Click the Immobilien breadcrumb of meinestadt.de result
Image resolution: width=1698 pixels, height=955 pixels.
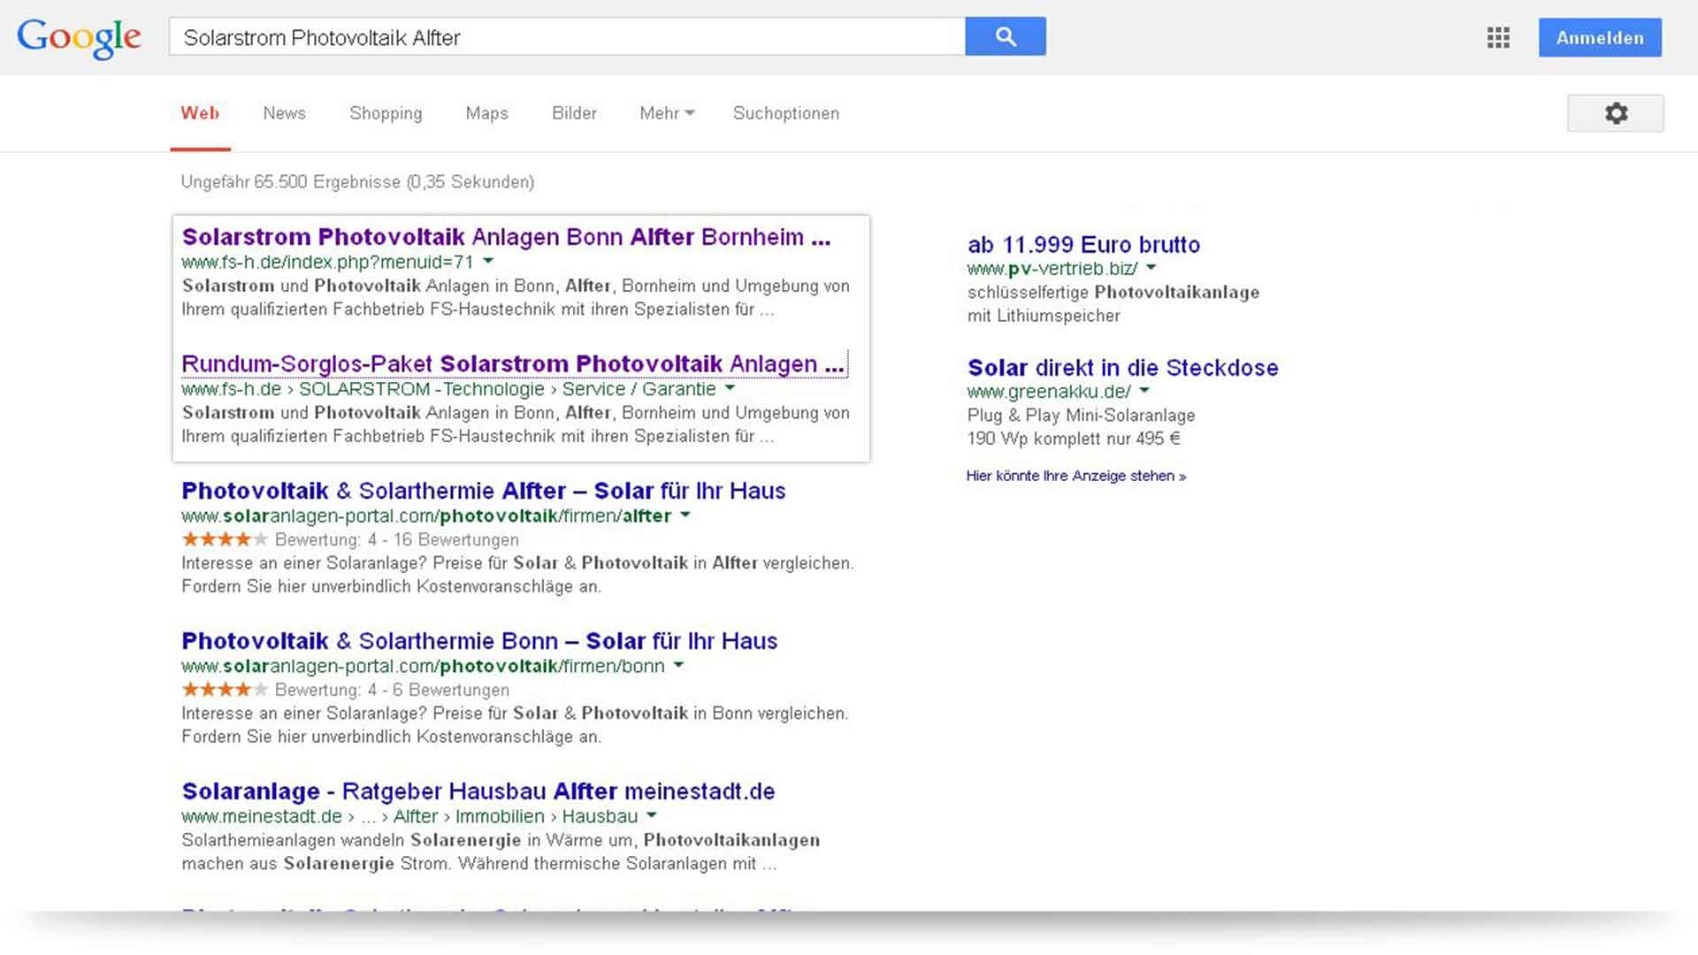click(500, 816)
